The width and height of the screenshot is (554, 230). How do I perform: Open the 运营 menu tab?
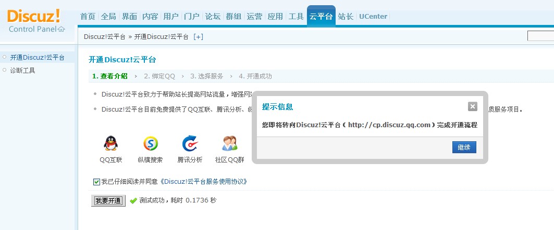coord(254,16)
